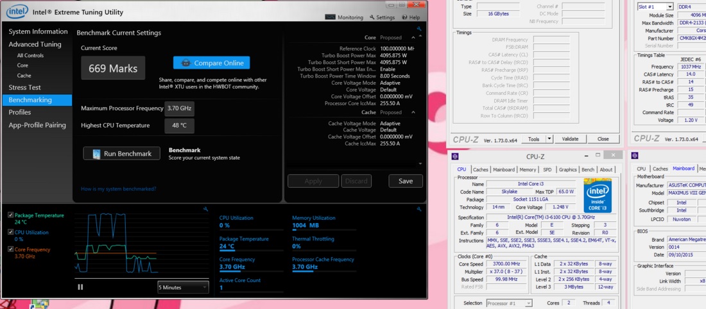Viewport: 706px width, 309px height.
Task: Click wrench icon above the monitoring graph
Action: pos(205,209)
